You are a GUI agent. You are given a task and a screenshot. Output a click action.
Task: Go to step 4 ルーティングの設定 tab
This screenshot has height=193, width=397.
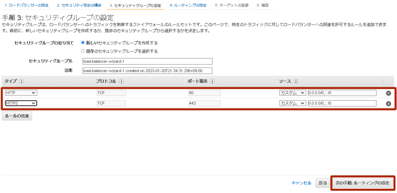coord(188,5)
